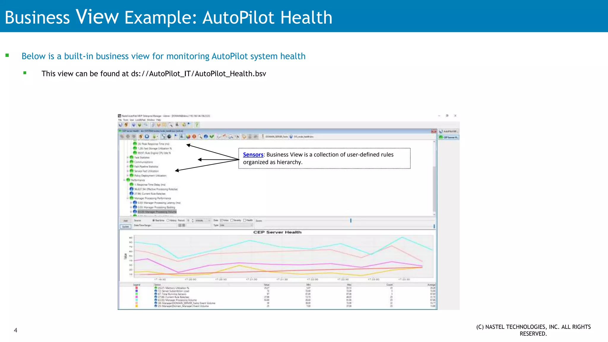Open the Look&Feel menu

pyautogui.click(x=140, y=120)
